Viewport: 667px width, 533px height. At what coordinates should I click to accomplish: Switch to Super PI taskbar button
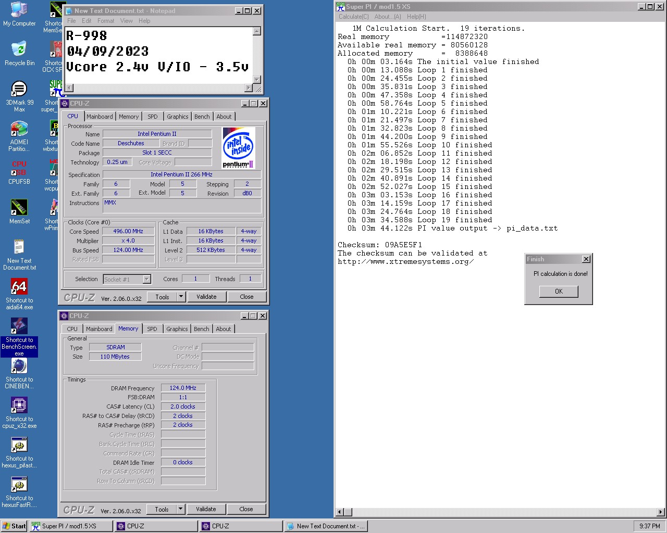coord(71,526)
